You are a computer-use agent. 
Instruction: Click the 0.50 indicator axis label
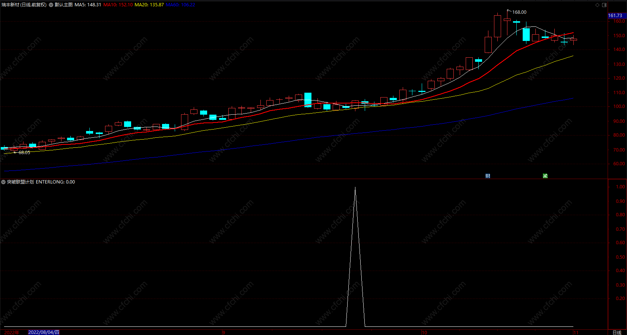coord(621,257)
